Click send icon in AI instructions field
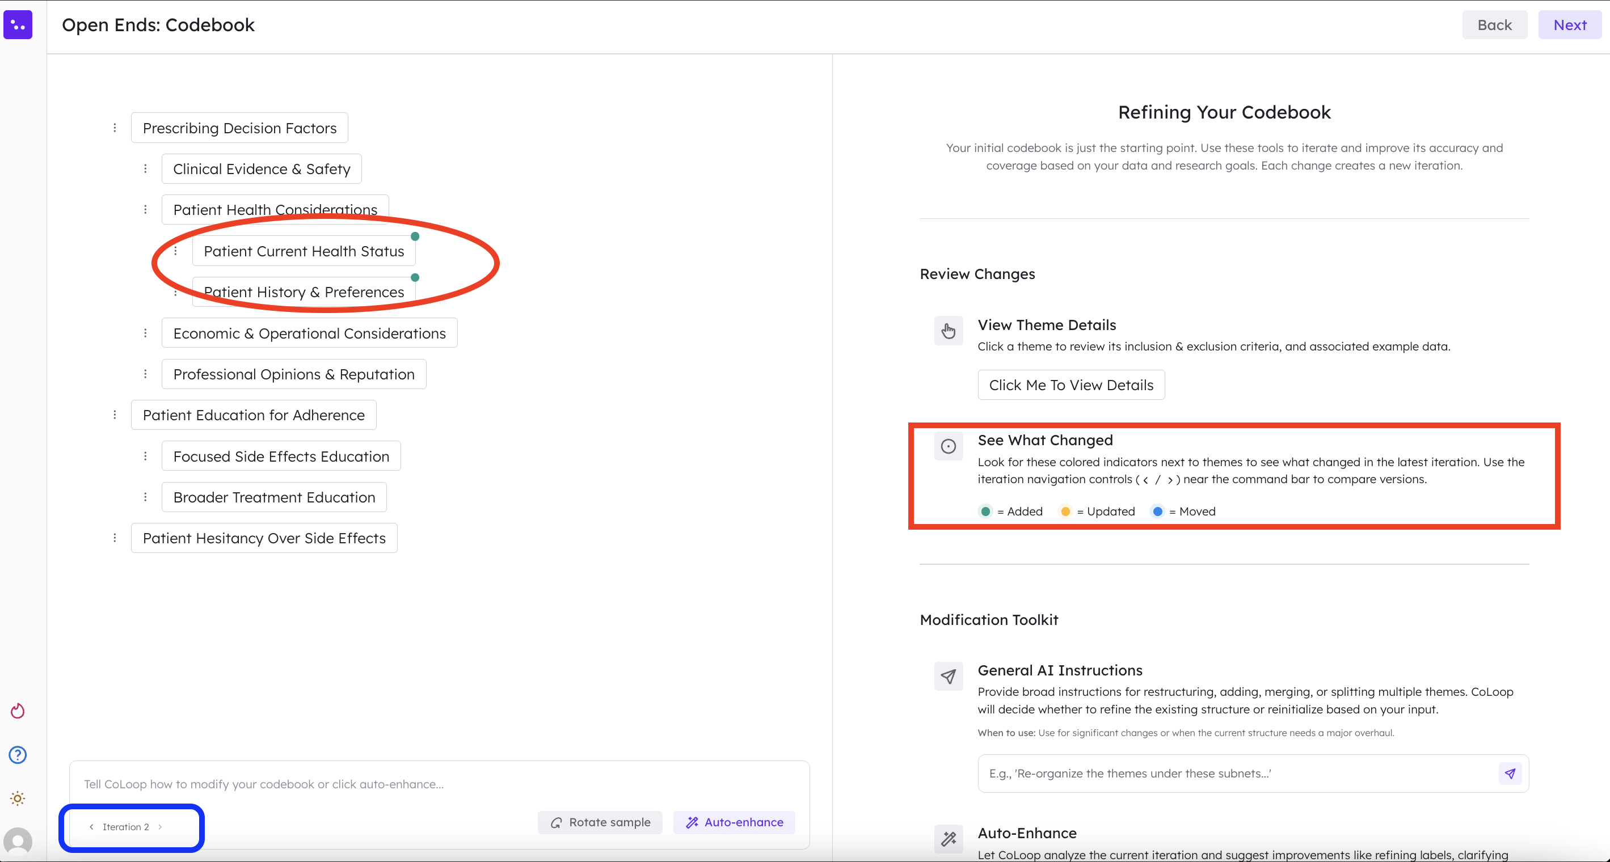1610x862 pixels. coord(1510,774)
